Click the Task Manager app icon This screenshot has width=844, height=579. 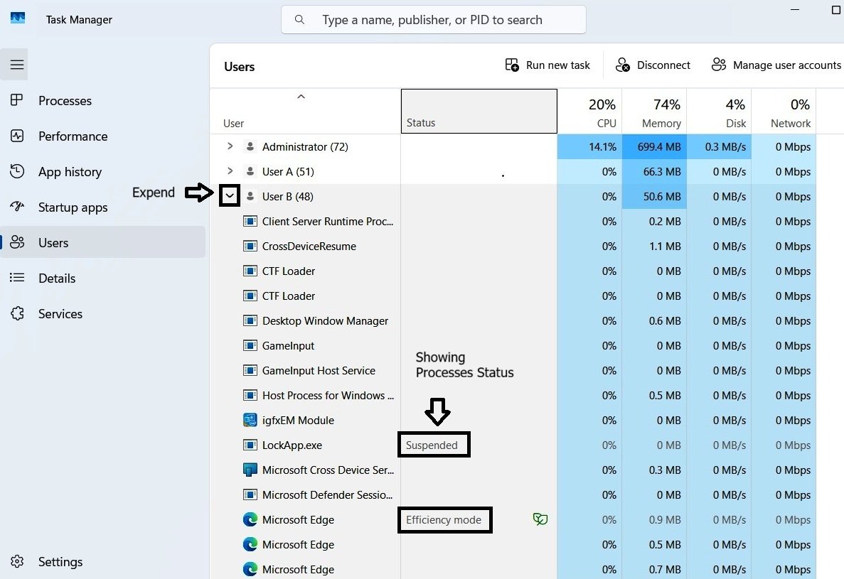(18, 18)
